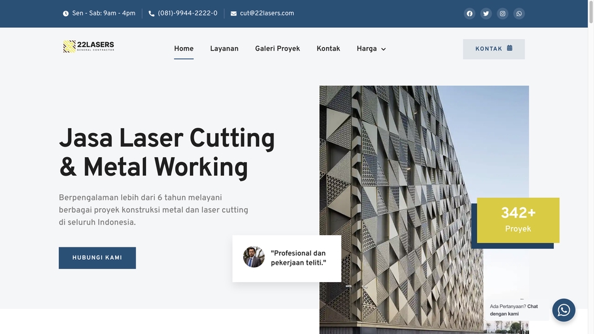This screenshot has height=334, width=594.
Task: Open the Instagram social icon
Action: click(x=502, y=14)
